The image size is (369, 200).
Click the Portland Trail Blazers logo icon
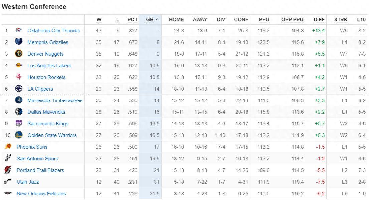click(8, 170)
